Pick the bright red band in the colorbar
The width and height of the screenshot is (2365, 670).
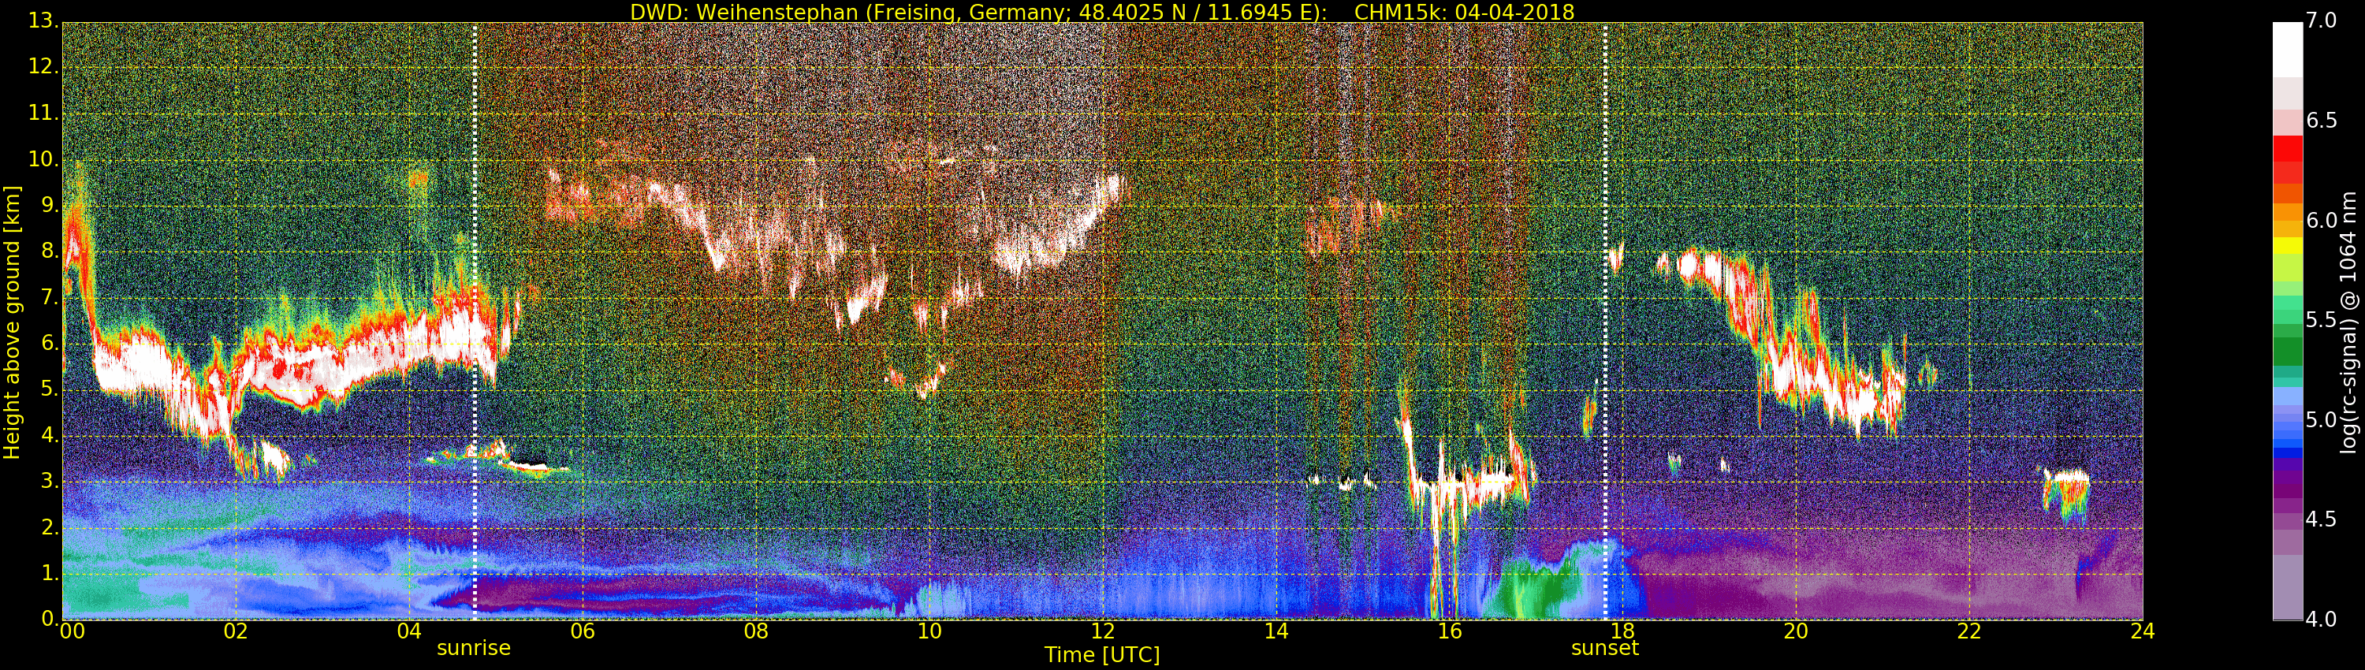2287,149
